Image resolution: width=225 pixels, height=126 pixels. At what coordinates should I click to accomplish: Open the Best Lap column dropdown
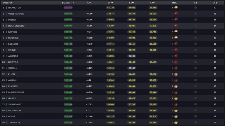pyautogui.click(x=72, y=3)
